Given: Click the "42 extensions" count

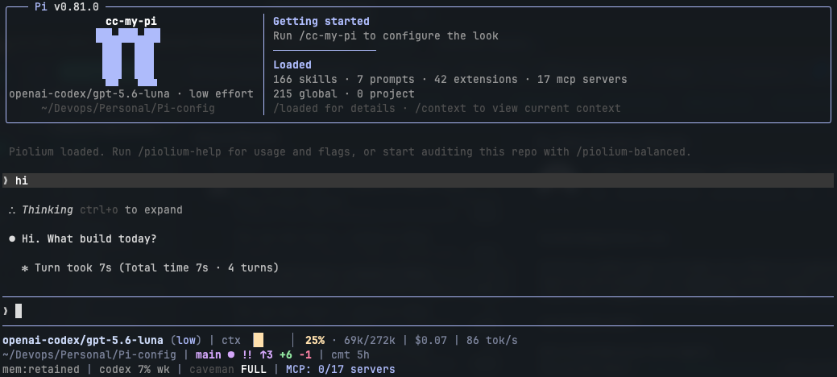Looking at the screenshot, I should pos(475,80).
